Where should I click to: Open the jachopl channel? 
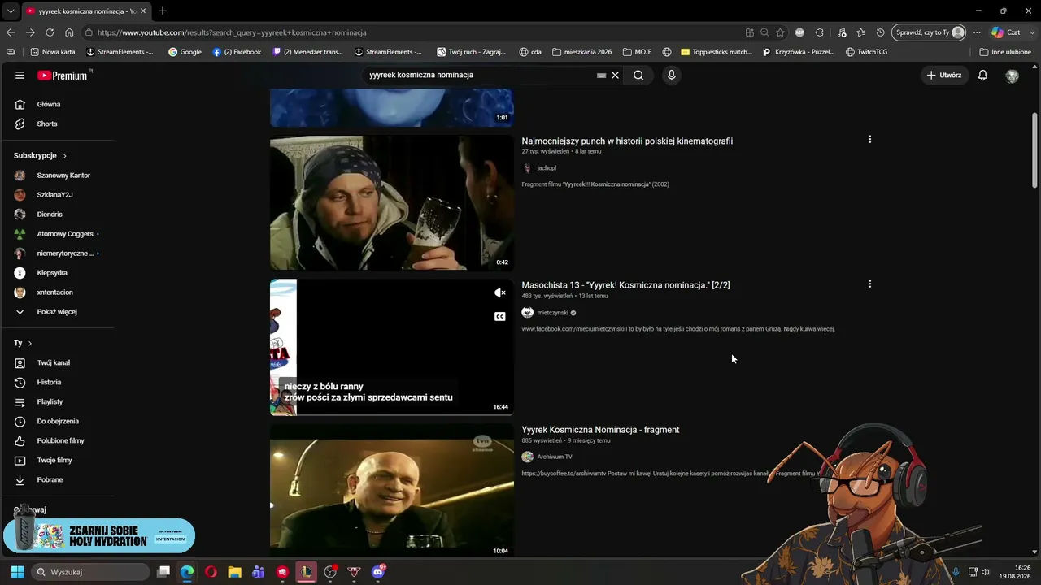[547, 168]
